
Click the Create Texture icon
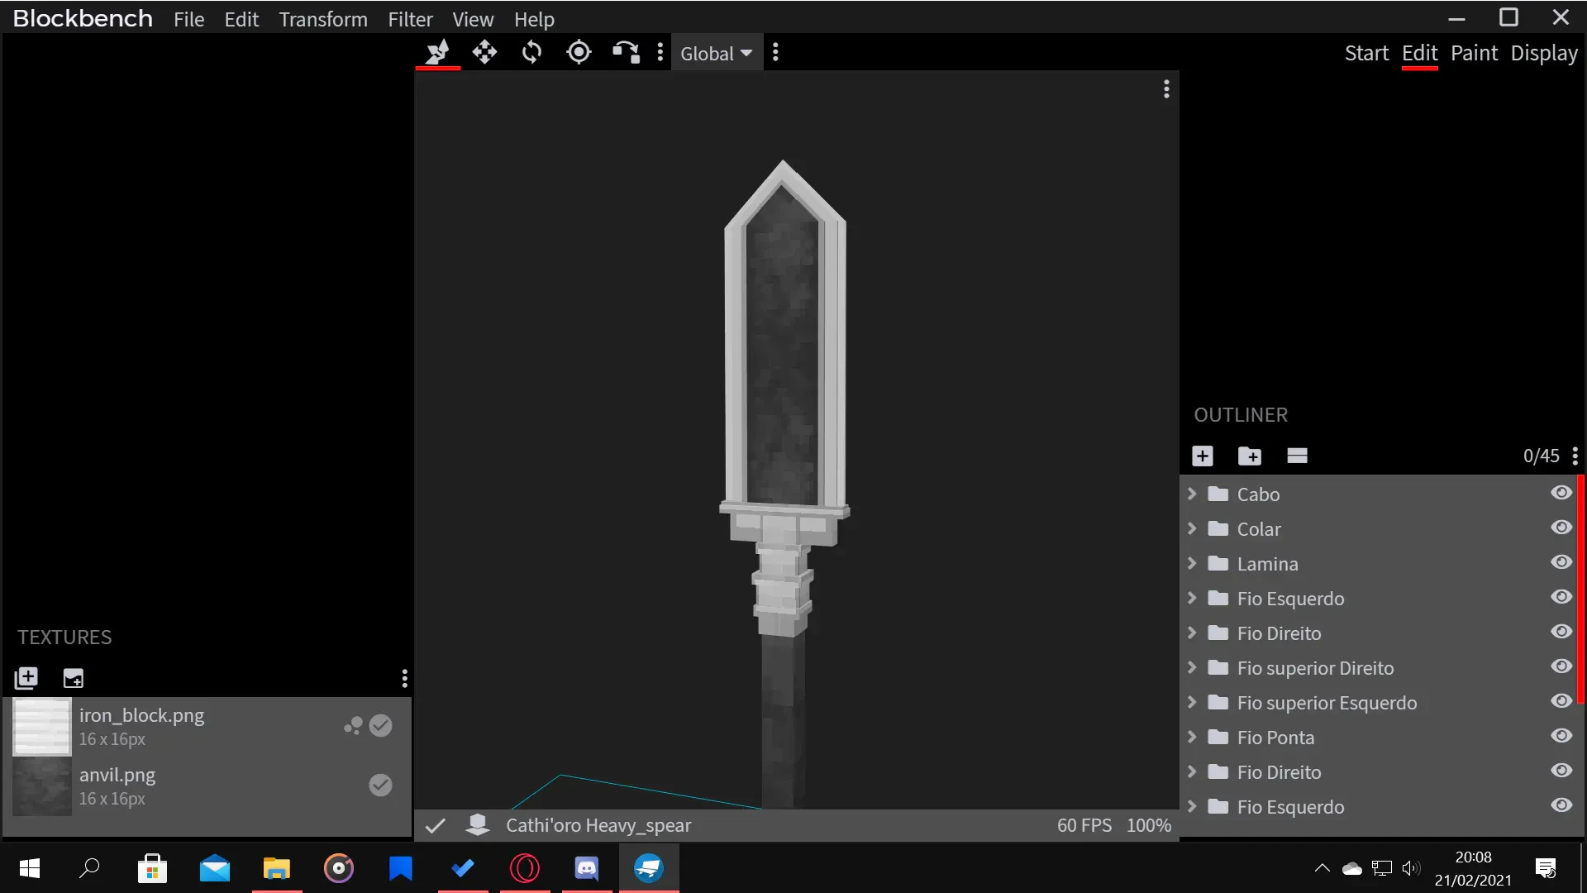point(74,679)
